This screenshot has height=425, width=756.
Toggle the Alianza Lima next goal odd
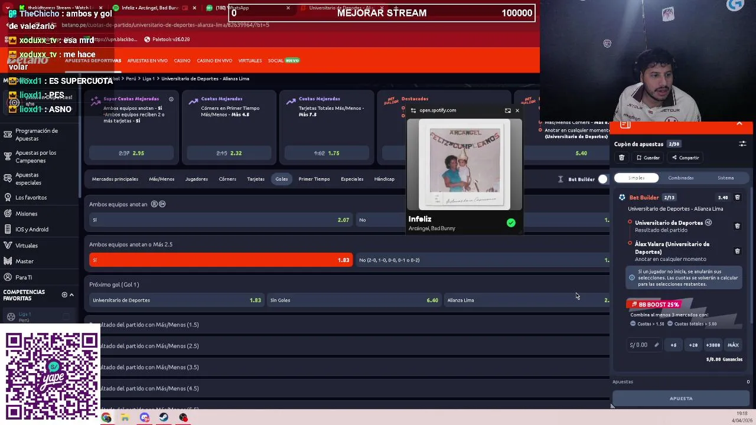(527, 300)
